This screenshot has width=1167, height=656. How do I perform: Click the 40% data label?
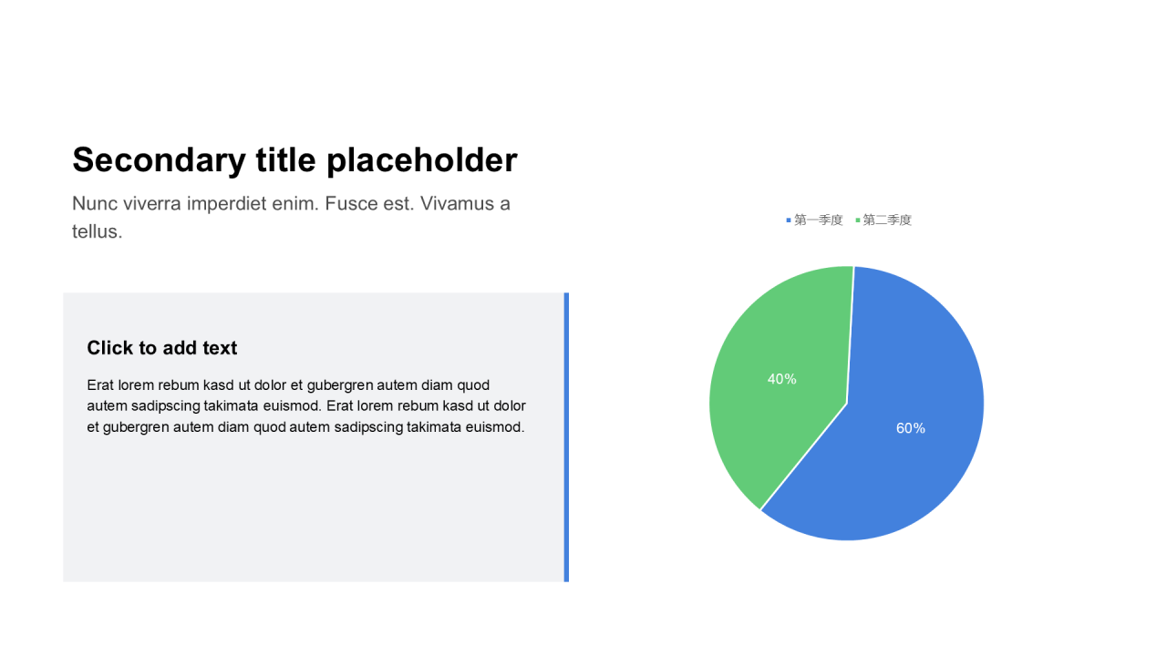[781, 379]
